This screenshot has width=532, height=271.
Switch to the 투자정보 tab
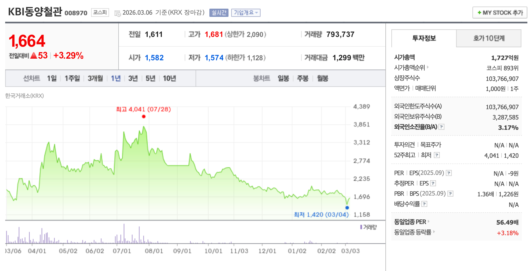(424, 38)
